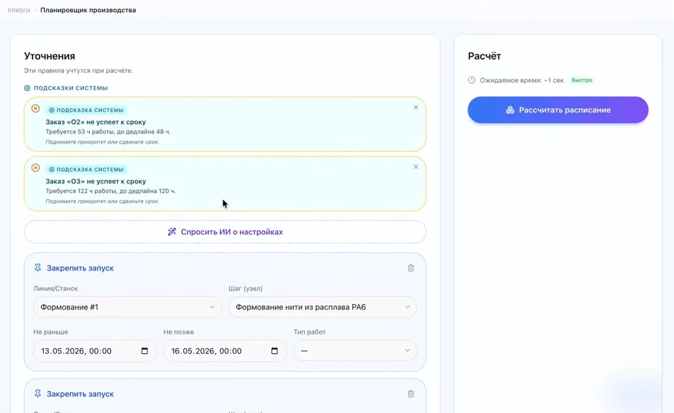This screenshot has height=413, width=674.
Task: Click the Не раньше field showing 13.05.2026
Action: pyautogui.click(x=95, y=351)
